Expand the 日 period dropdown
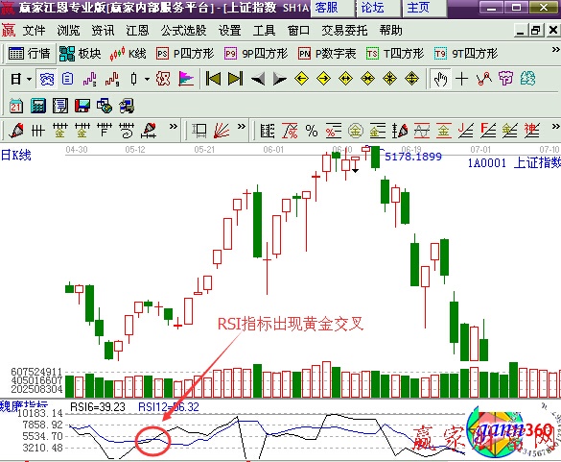This screenshot has width=561, height=462. pos(30,79)
